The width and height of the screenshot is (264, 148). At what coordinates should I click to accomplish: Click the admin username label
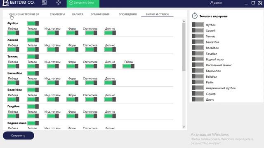click(218, 3)
